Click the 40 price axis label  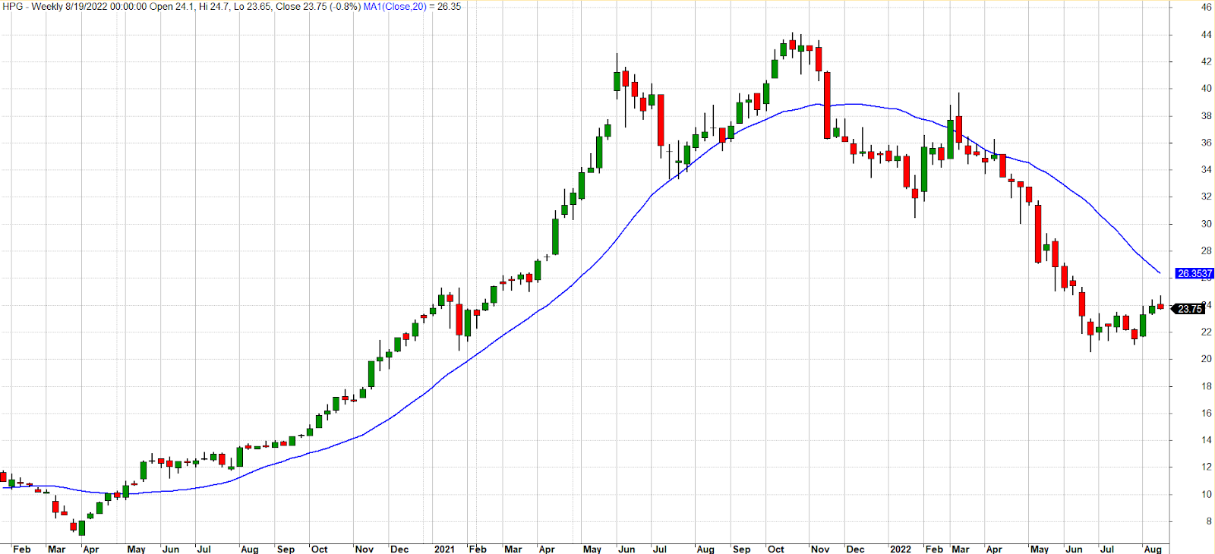1207,89
